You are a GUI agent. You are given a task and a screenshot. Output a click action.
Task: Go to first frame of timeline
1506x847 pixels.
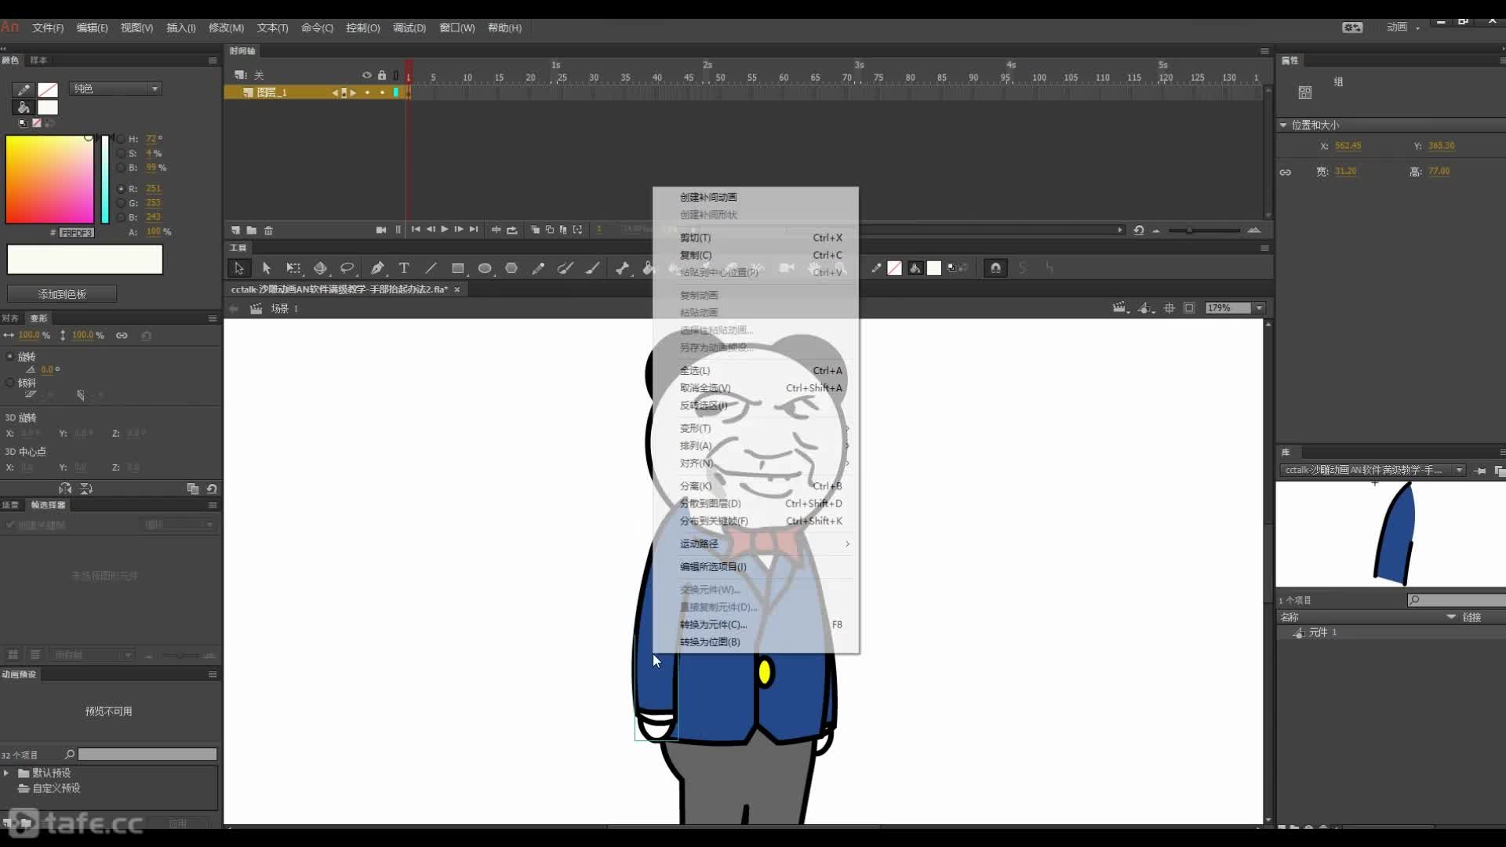point(416,230)
